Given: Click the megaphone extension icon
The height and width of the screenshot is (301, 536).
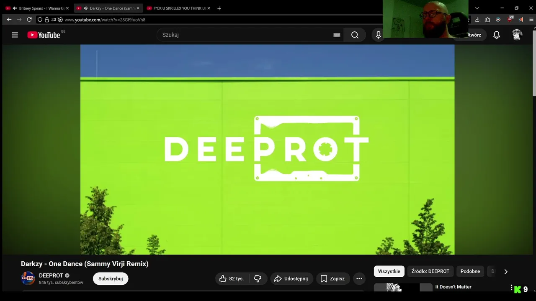Looking at the screenshot, I should (521, 20).
